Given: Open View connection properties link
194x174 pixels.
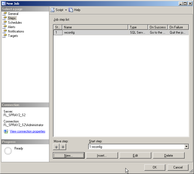Looking at the screenshot, I should click(x=28, y=131).
